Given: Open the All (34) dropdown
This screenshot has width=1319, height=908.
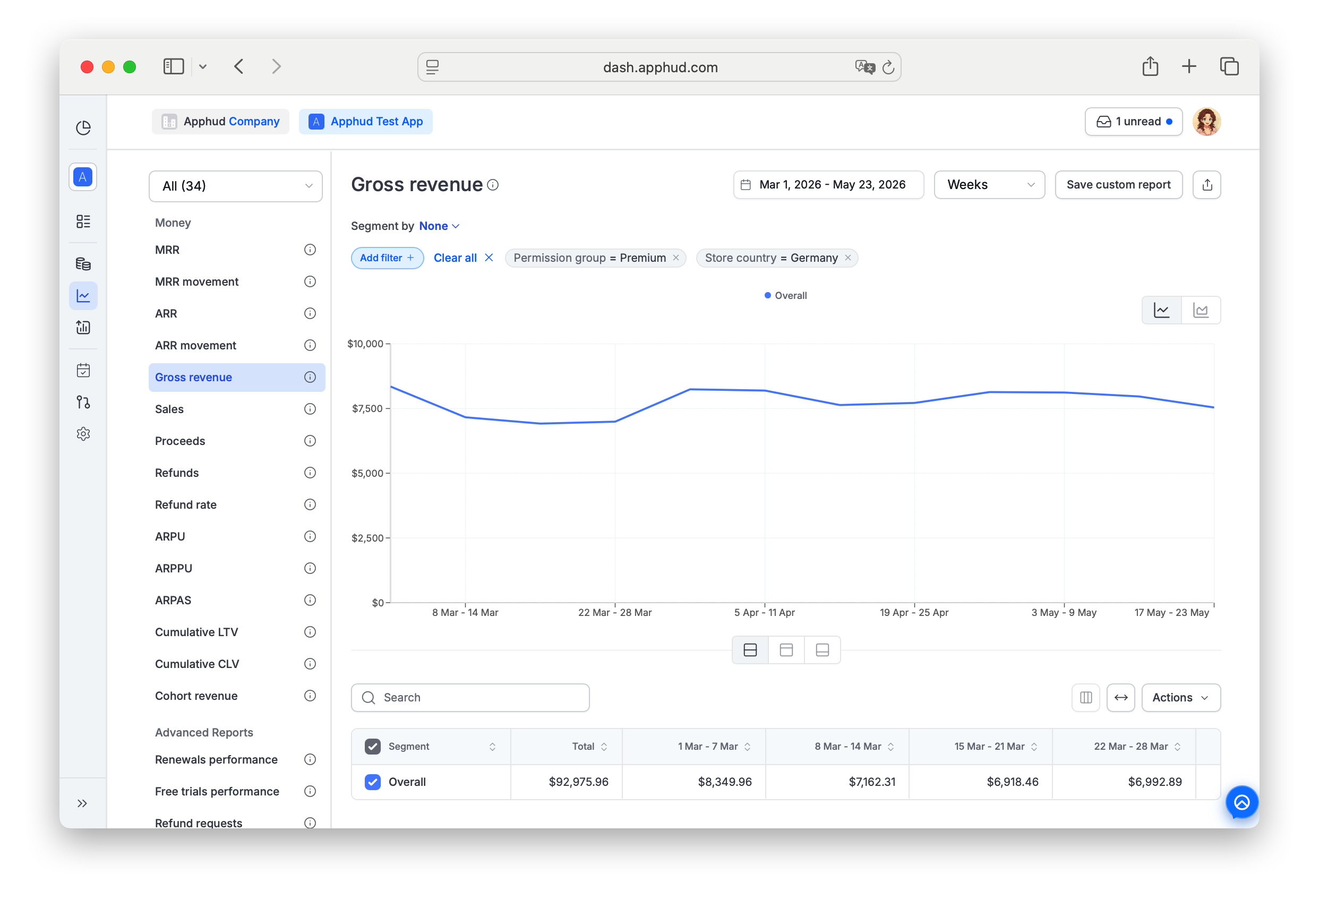Looking at the screenshot, I should pyautogui.click(x=235, y=186).
